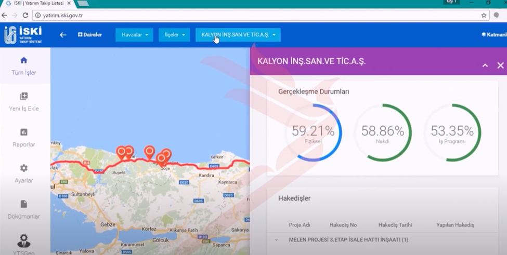Image resolution: width=507 pixels, height=255 pixels.
Task: Click the Proje Adı column header
Action: click(300, 225)
